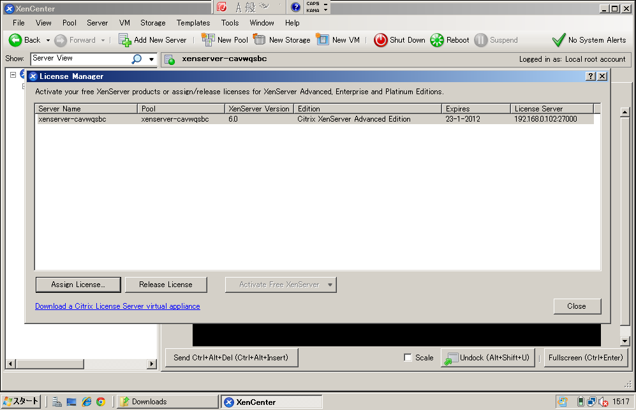Open the File menu
The height and width of the screenshot is (410, 636).
tap(18, 23)
